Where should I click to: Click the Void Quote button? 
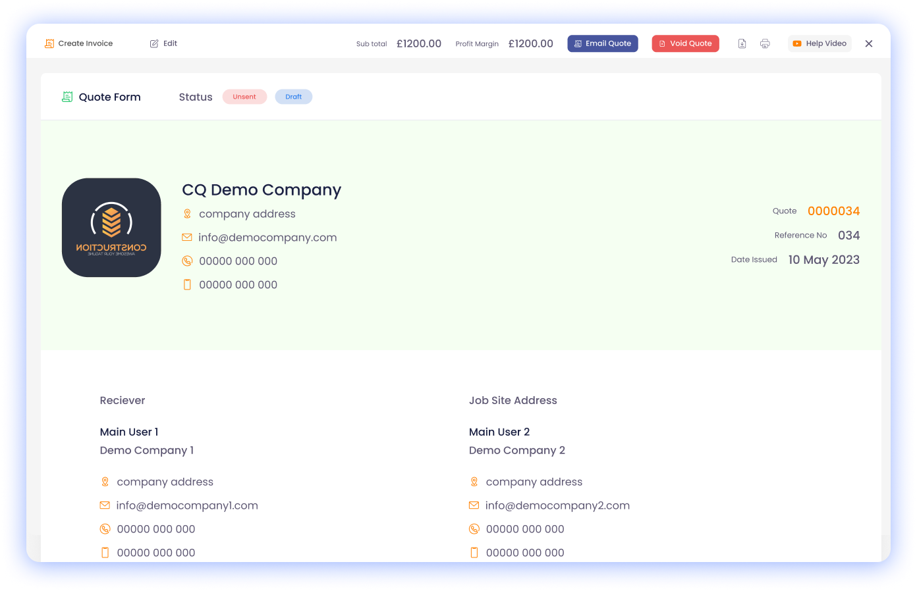[685, 43]
